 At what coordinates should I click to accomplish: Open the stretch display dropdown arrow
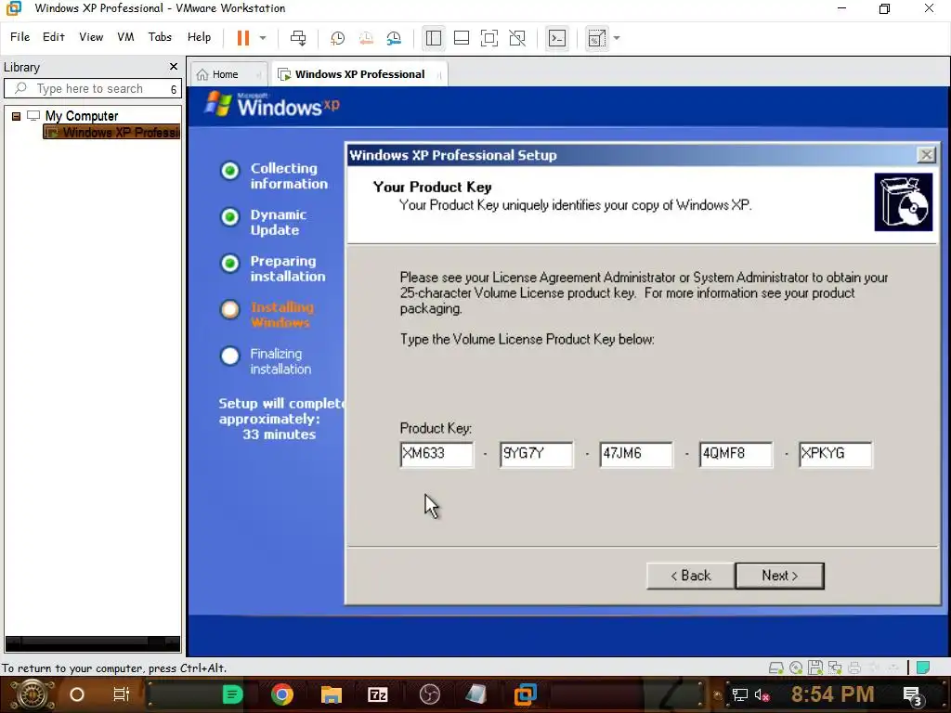[617, 38]
